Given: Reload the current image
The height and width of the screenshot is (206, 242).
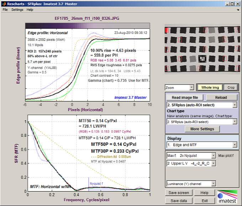Looking at the screenshot, I should (x=221, y=97).
